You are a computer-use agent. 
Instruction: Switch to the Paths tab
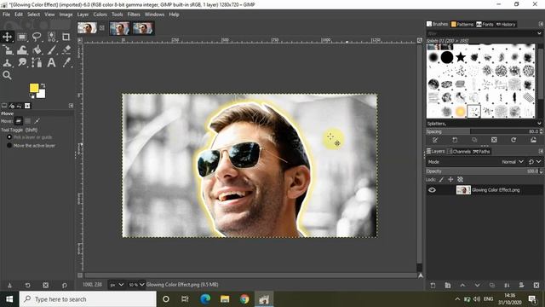481,152
